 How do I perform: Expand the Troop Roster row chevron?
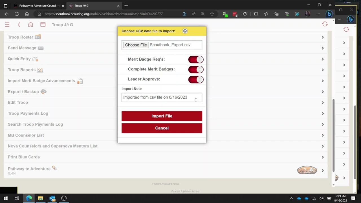pos(323,37)
